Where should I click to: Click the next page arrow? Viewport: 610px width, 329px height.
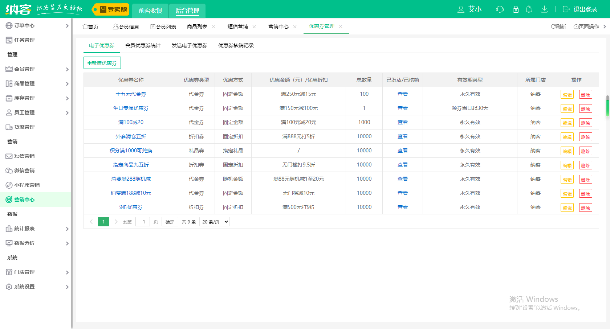pos(116,222)
